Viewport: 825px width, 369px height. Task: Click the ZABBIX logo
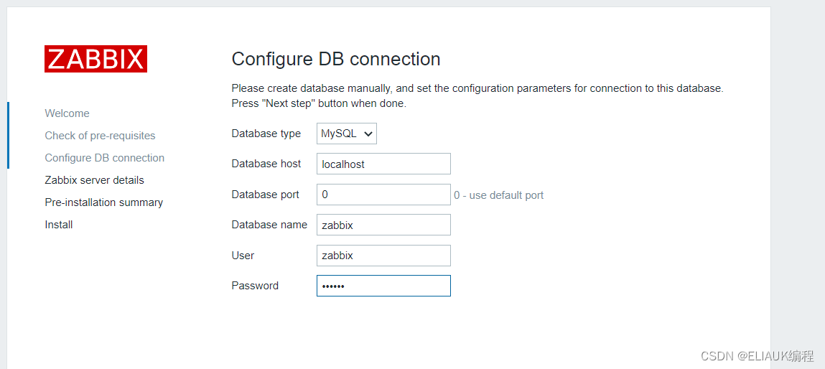pyautogui.click(x=95, y=59)
